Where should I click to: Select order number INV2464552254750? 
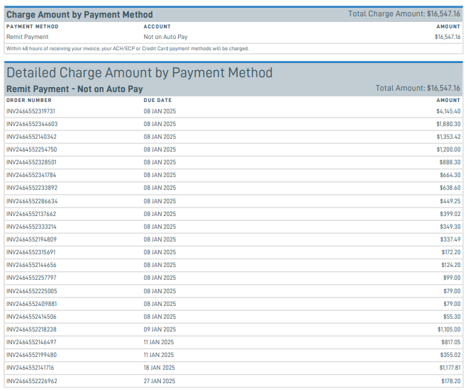click(31, 149)
